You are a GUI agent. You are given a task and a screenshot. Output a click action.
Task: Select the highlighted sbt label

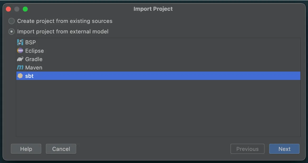tap(30, 76)
